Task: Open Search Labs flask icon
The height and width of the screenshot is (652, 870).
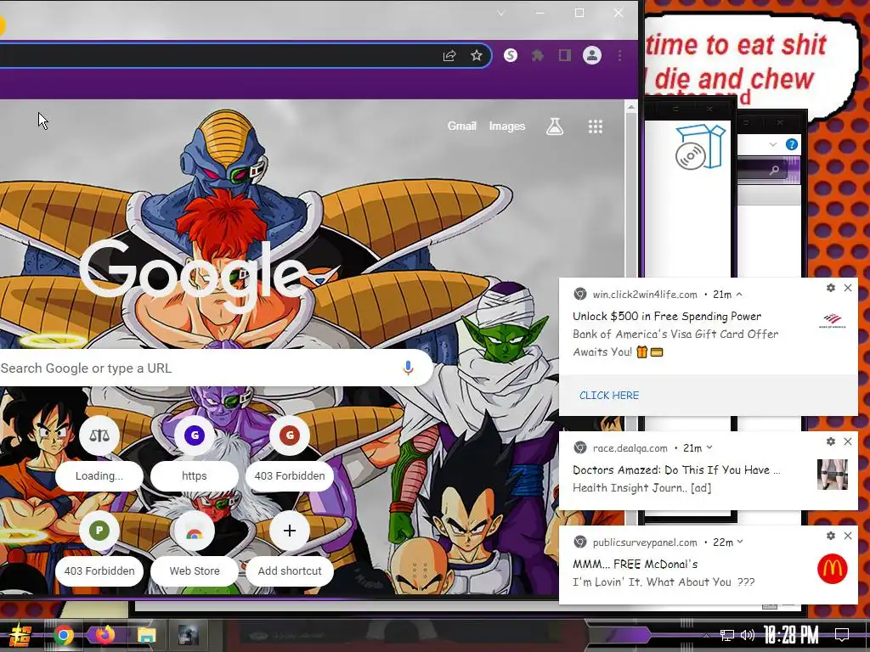Action: (555, 126)
